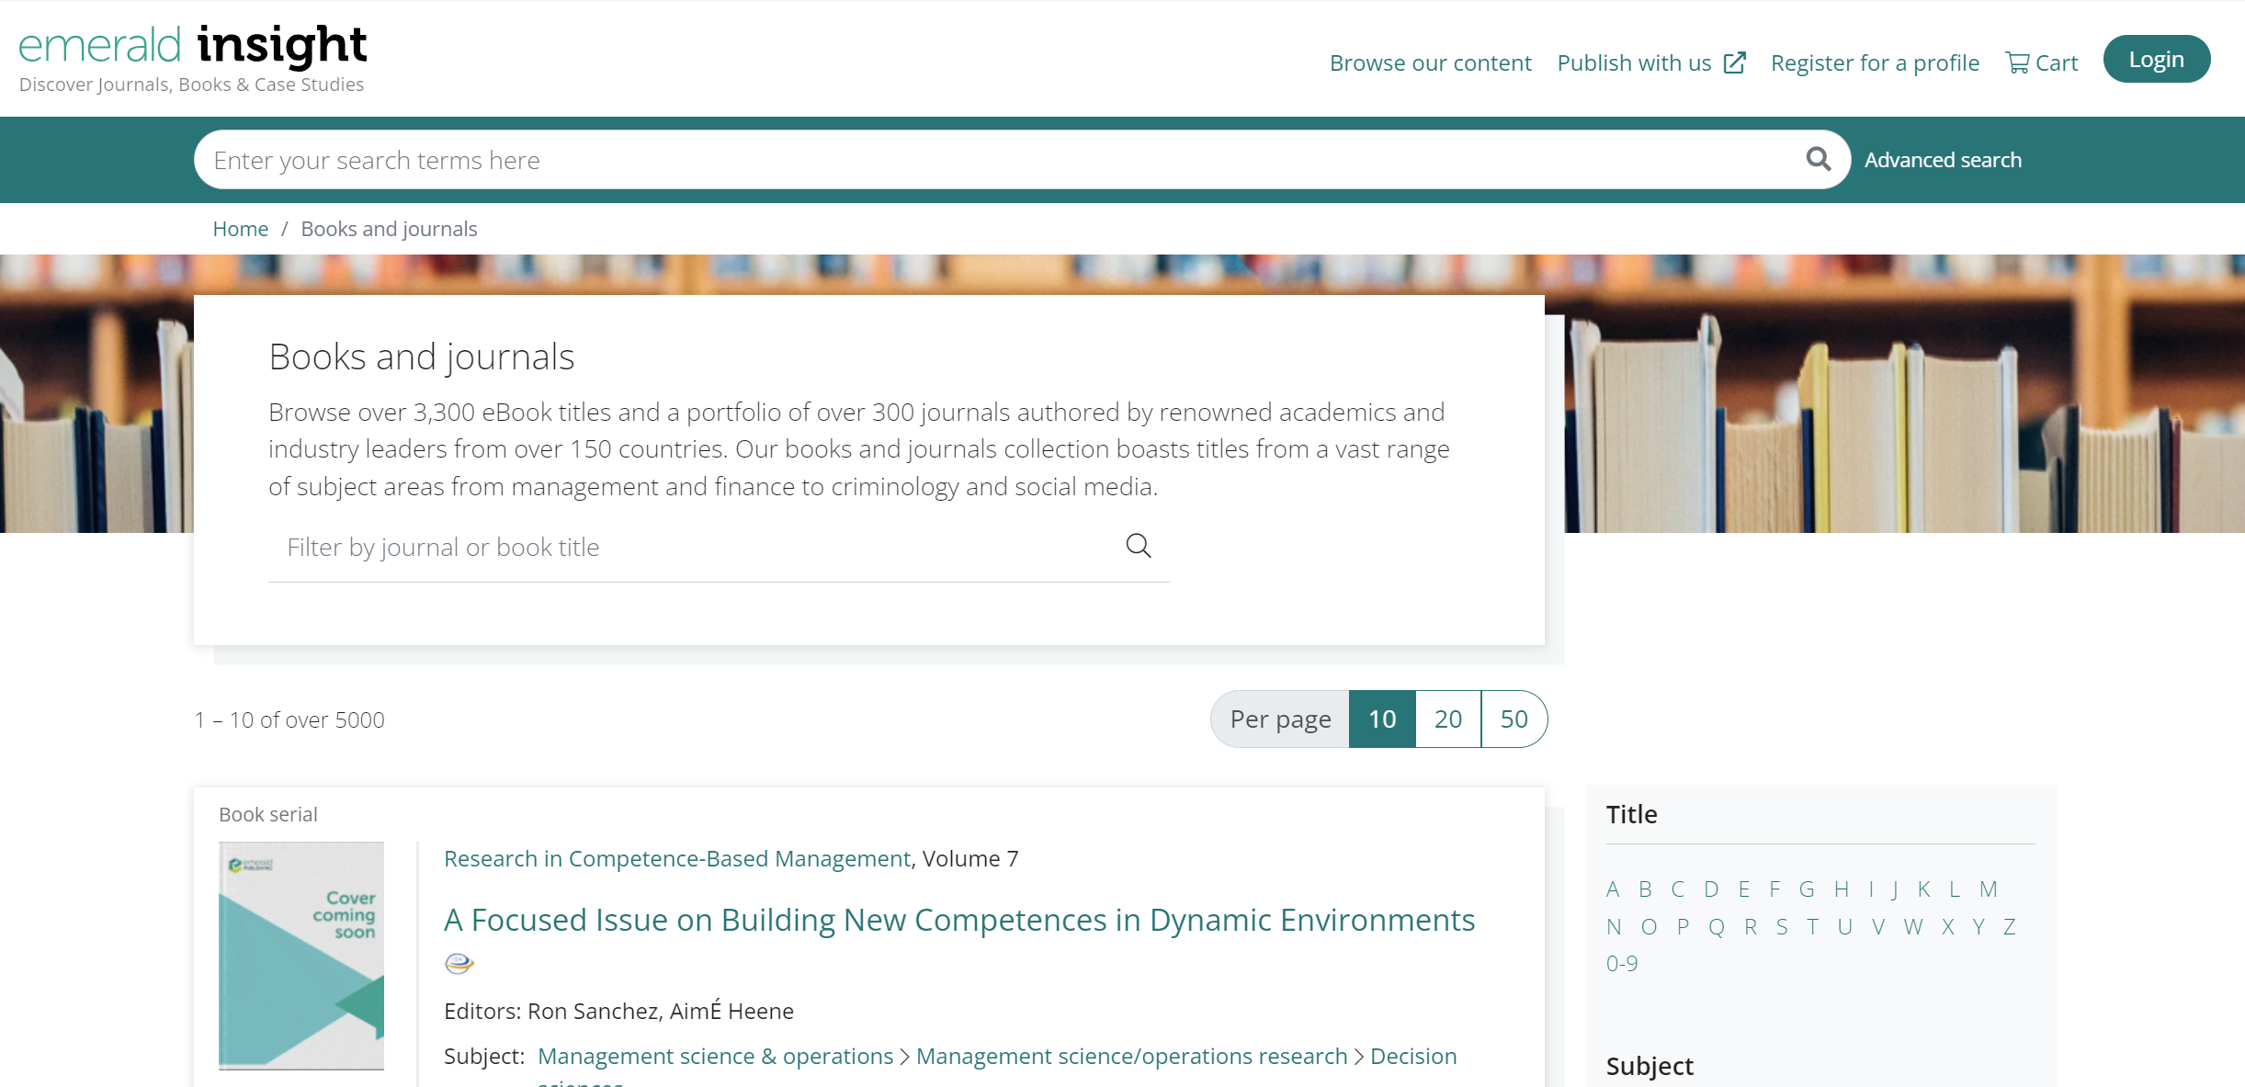Filter titles by letter V
The height and width of the screenshot is (1087, 2245).
click(x=1878, y=927)
